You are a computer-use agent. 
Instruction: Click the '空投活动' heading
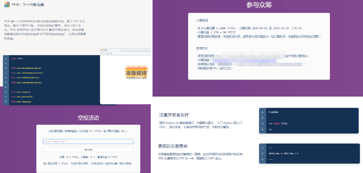(88, 118)
